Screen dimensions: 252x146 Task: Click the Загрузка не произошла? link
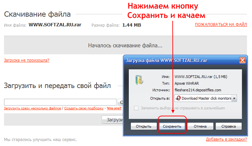coord(27,60)
